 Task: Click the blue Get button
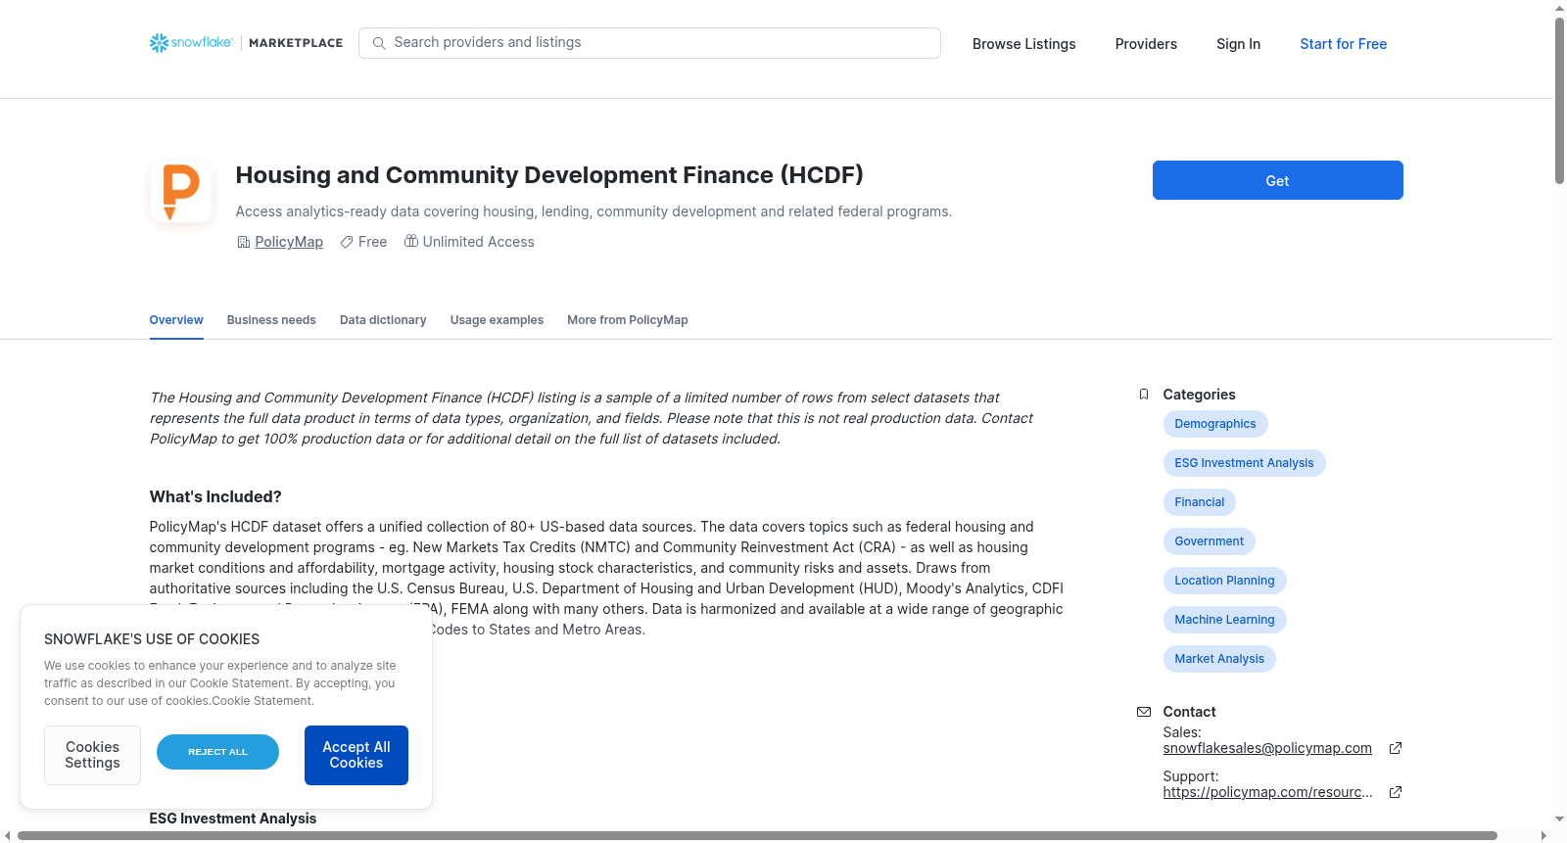[x=1277, y=180]
